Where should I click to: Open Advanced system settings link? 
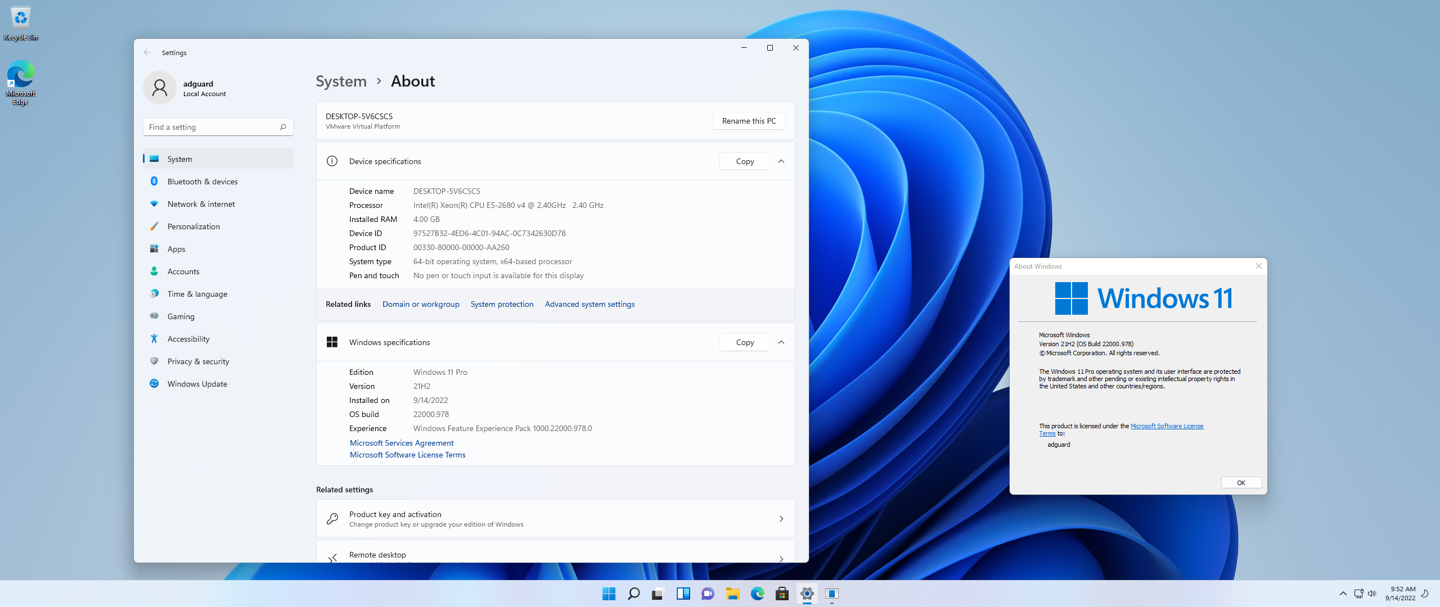pyautogui.click(x=589, y=304)
